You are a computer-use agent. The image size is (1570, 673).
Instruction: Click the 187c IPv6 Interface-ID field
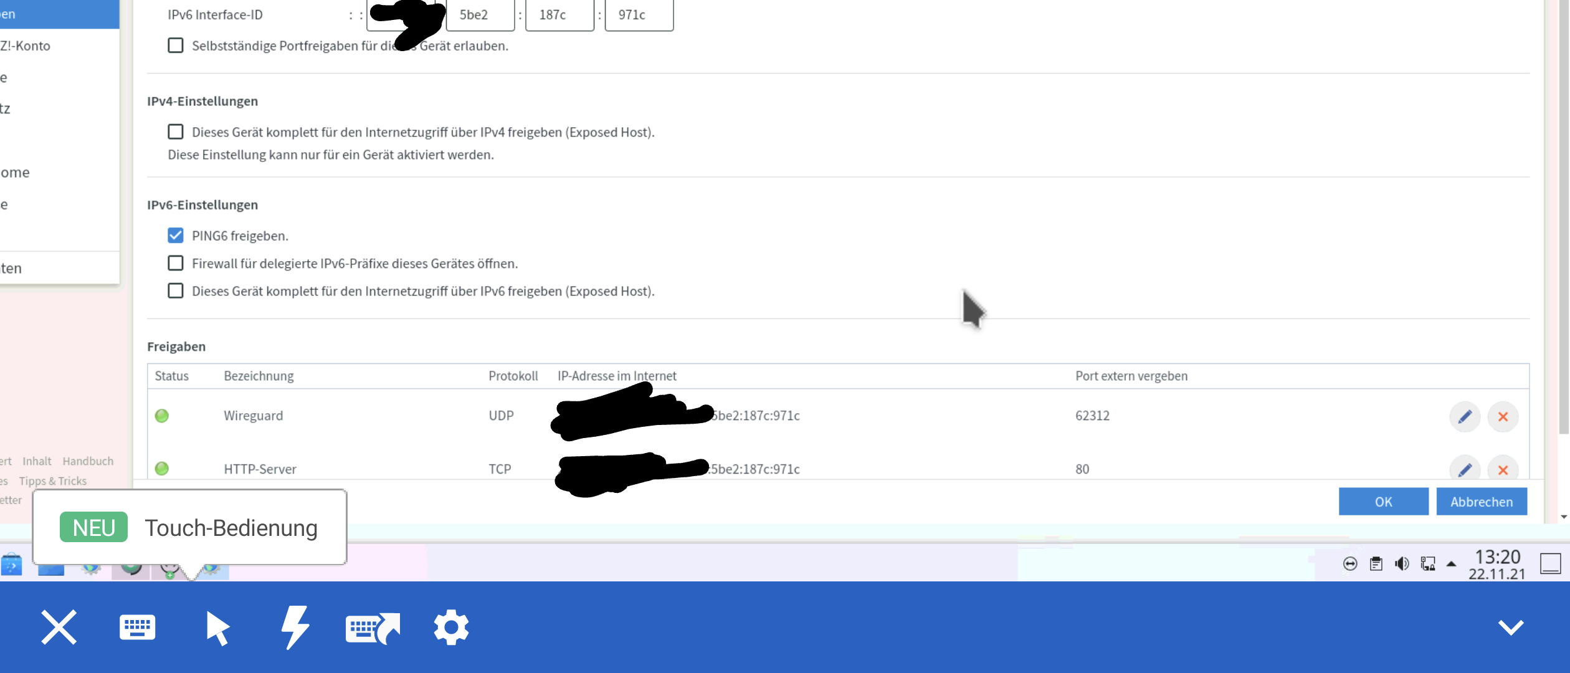coord(559,15)
